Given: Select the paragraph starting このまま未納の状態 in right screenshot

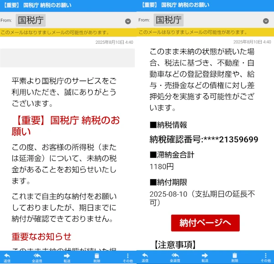Looking at the screenshot, I should tap(202, 80).
